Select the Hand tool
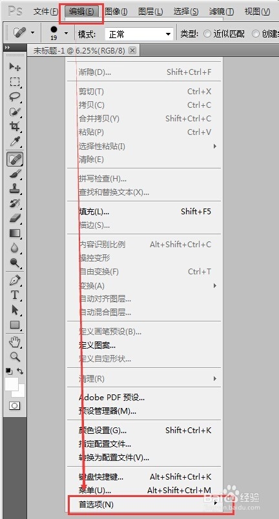Screen dimensions: 279x519 point(15,342)
